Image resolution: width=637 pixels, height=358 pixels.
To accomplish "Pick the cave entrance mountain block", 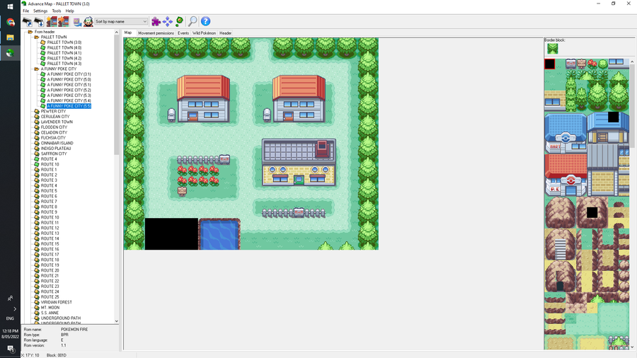I will (x=561, y=276).
